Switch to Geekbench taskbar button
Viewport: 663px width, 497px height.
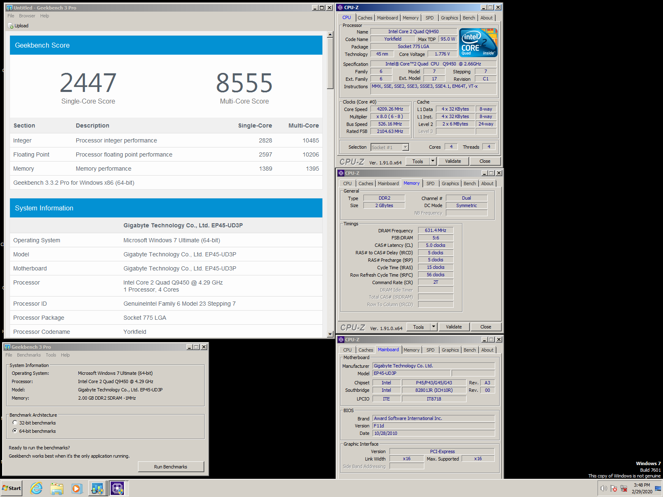click(x=97, y=489)
